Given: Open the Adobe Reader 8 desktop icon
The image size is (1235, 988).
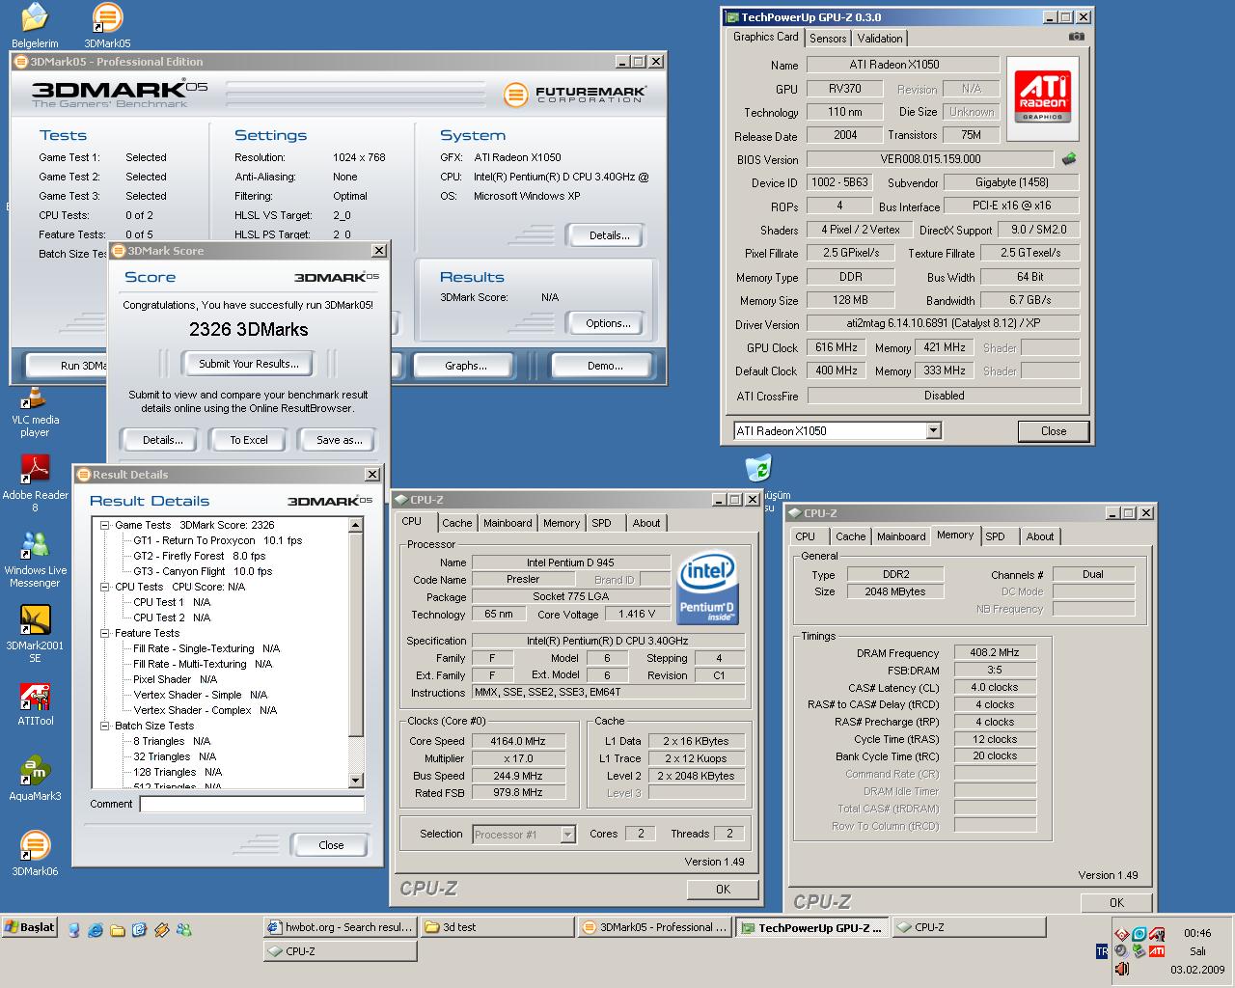Looking at the screenshot, I should [35, 482].
